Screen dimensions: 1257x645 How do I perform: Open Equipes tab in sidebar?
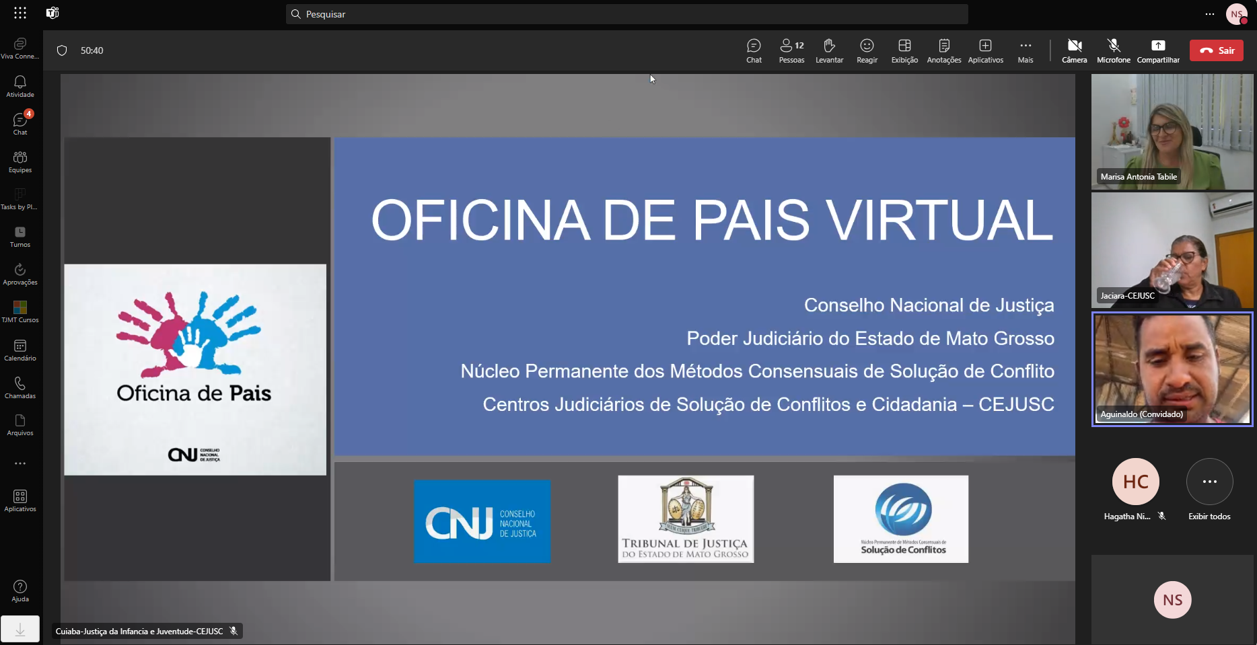click(20, 161)
